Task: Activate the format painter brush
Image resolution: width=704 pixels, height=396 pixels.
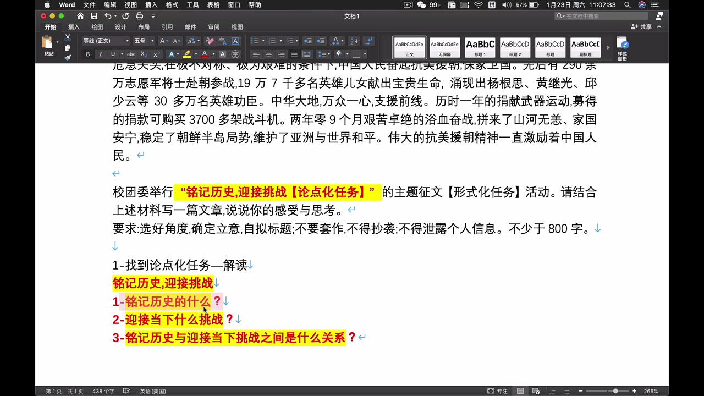Action: (x=68, y=58)
